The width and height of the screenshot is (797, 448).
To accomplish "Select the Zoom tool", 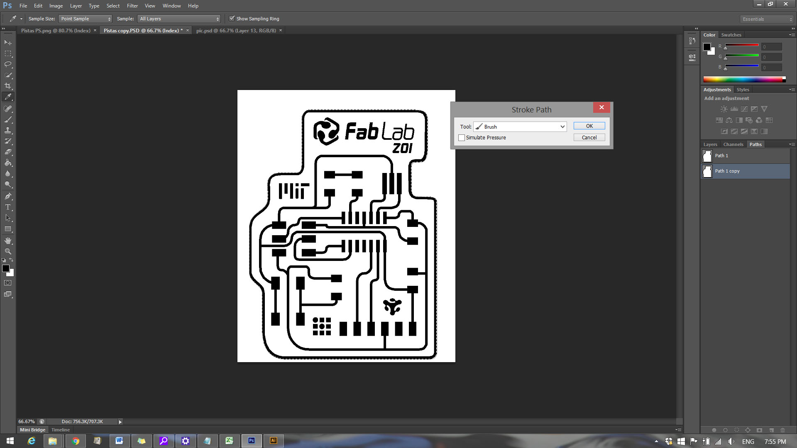I will point(8,251).
